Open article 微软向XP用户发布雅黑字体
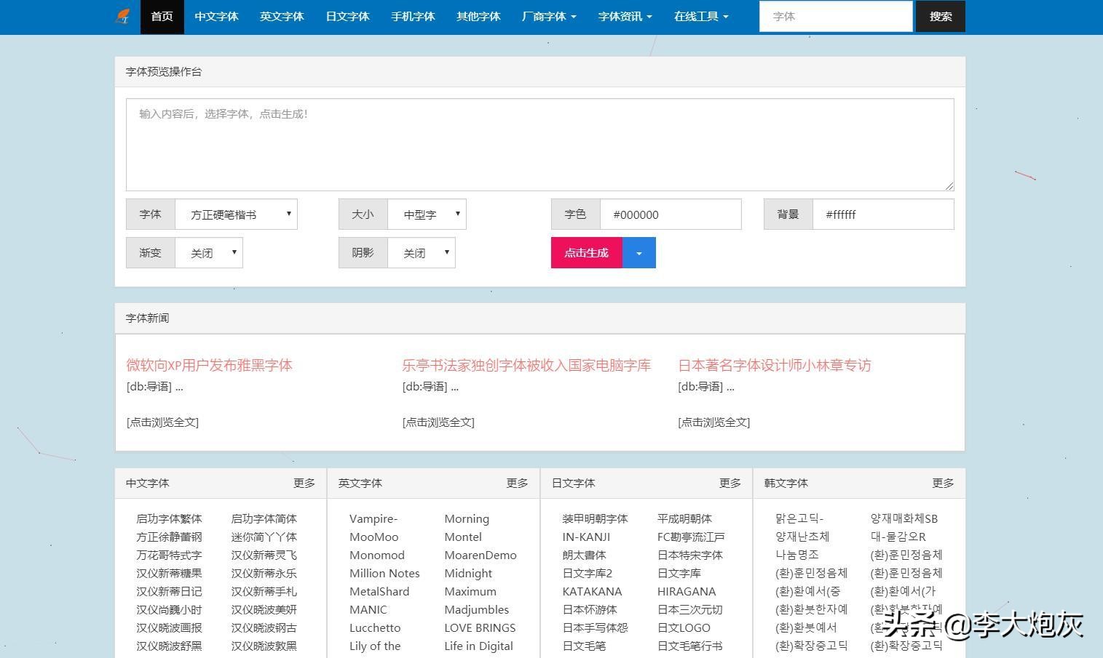The width and height of the screenshot is (1103, 658). [x=209, y=365]
